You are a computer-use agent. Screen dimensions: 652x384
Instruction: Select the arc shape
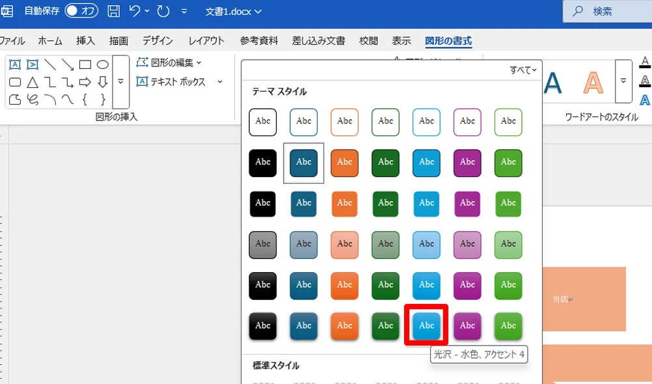(50, 100)
